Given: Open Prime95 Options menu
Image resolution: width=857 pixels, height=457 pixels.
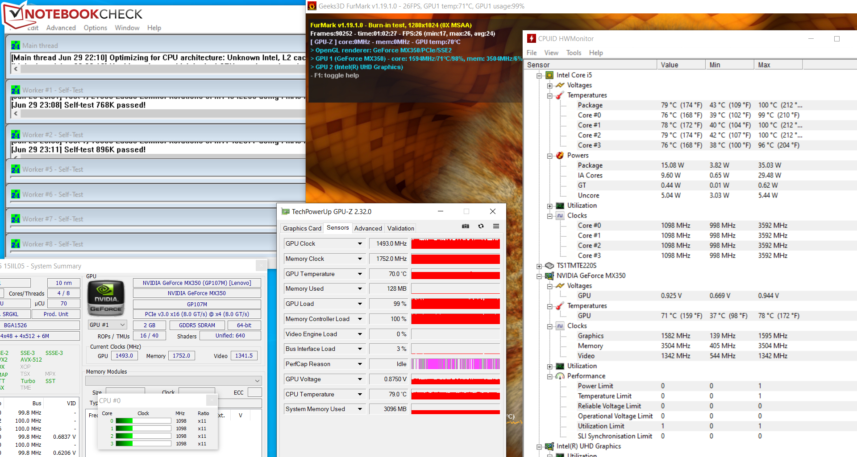Looking at the screenshot, I should (96, 28).
